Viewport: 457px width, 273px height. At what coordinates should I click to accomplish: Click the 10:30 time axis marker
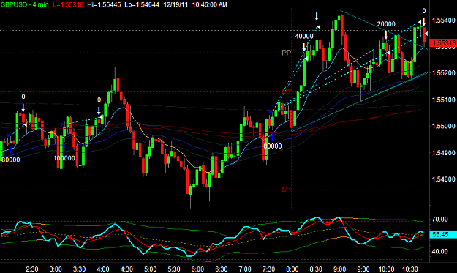pyautogui.click(x=409, y=269)
